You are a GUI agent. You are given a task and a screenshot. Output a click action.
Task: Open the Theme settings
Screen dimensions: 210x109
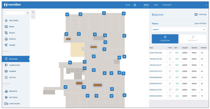point(12,45)
